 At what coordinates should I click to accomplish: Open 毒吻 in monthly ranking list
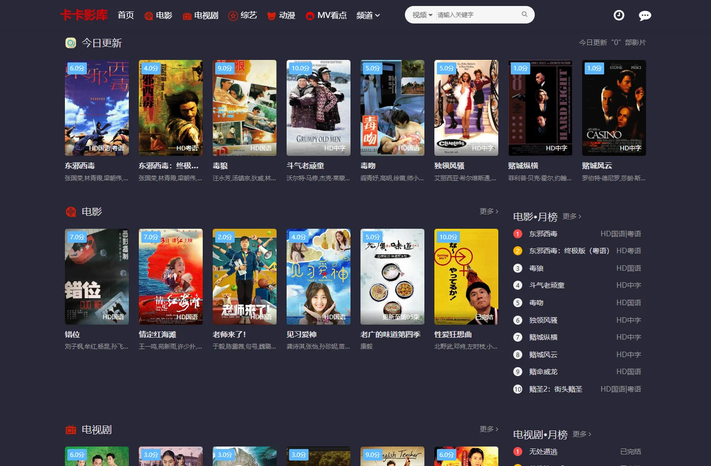[x=536, y=303]
